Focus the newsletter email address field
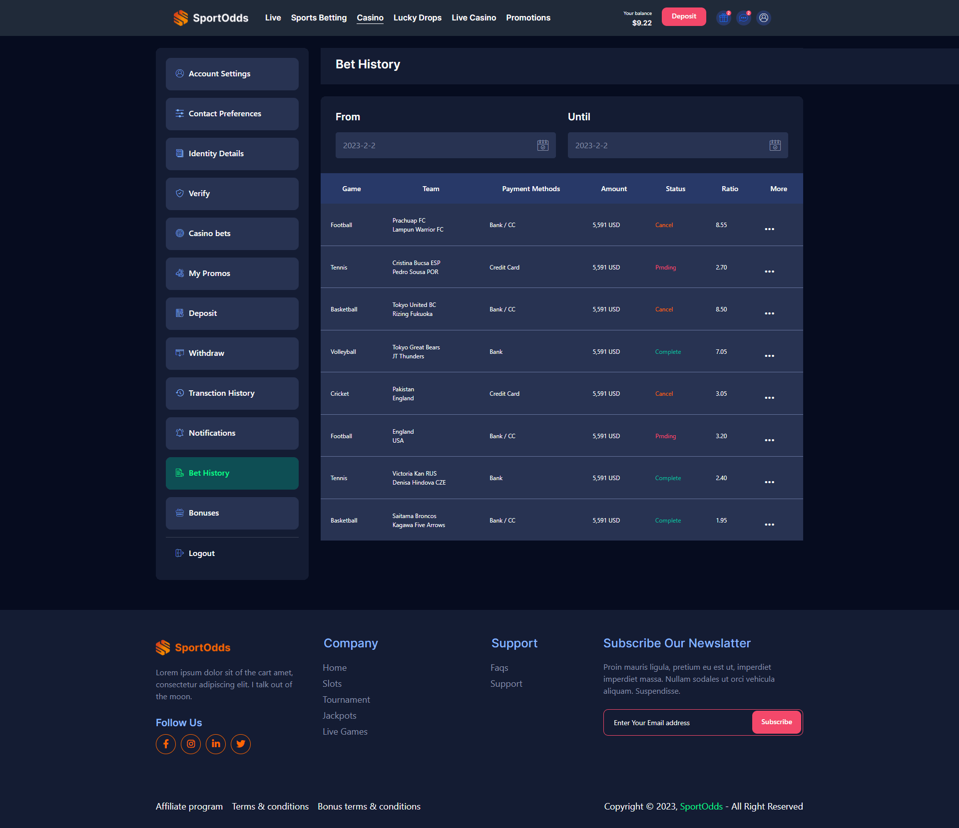The height and width of the screenshot is (828, 959). (x=678, y=723)
